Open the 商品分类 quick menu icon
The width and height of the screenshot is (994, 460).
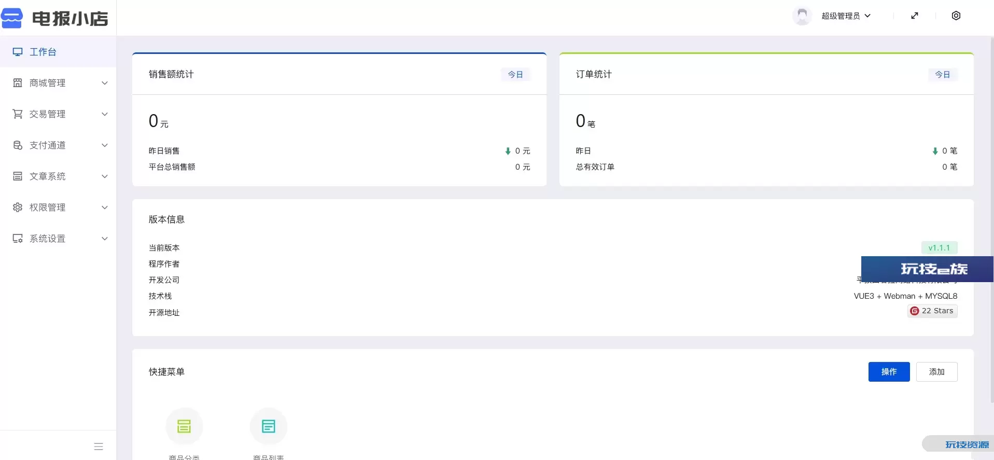click(184, 426)
